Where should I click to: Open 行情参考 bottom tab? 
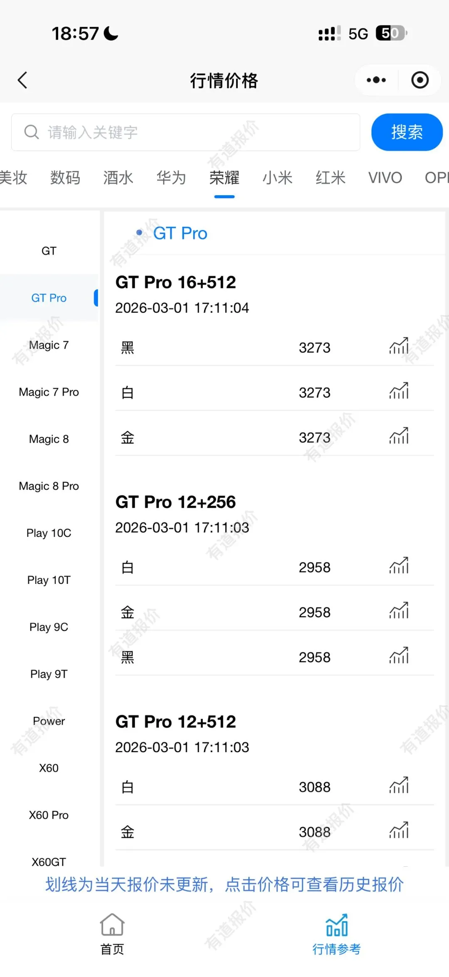click(x=337, y=934)
